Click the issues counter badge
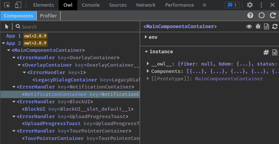279x144 pixels. click(x=232, y=5)
